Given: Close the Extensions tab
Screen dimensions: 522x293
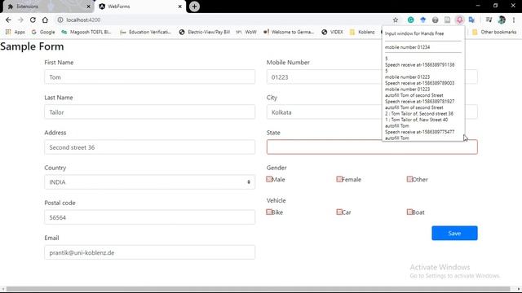Looking at the screenshot, I should pyautogui.click(x=89, y=7).
